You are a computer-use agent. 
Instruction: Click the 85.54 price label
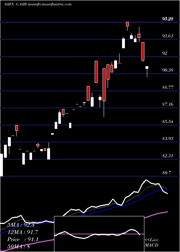coord(168,121)
